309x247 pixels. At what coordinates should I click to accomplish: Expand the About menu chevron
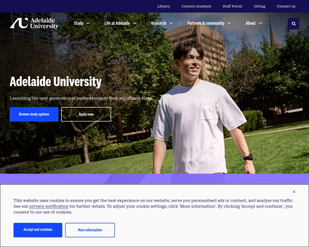coord(260,23)
